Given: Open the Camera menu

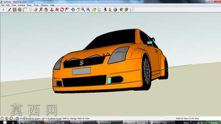Looking at the screenshot, I should pyautogui.click(x=21, y=5).
